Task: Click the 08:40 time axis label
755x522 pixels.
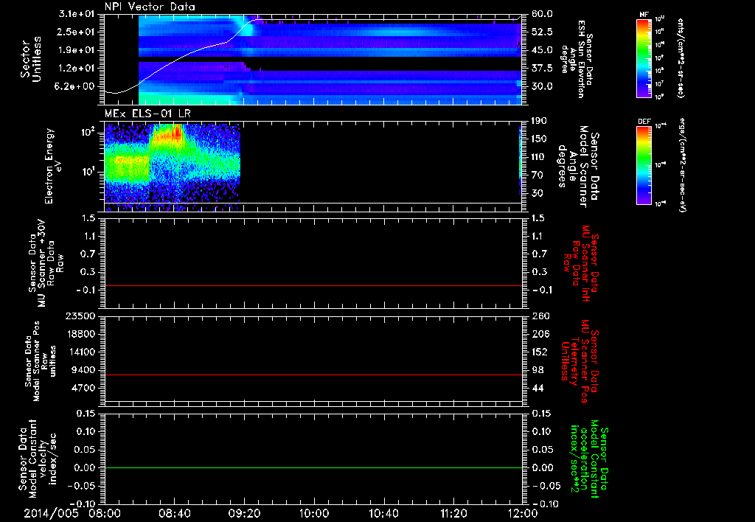Action: [174, 513]
